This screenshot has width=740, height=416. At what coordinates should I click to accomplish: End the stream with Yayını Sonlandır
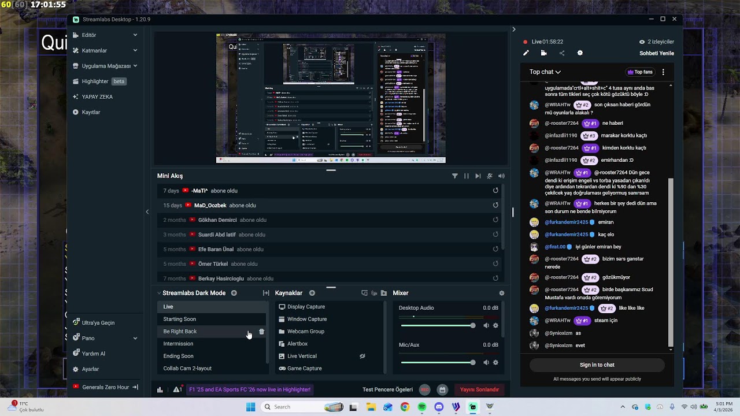(x=479, y=389)
